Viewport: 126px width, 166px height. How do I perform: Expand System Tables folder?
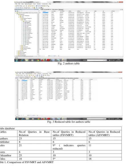[x=22, y=21]
